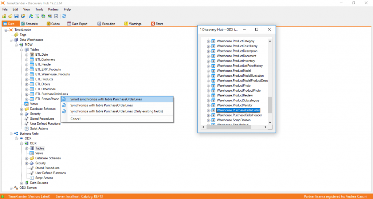Expand Tables node under ODX business unit
The height and width of the screenshot is (199, 373).
(x=27, y=149)
